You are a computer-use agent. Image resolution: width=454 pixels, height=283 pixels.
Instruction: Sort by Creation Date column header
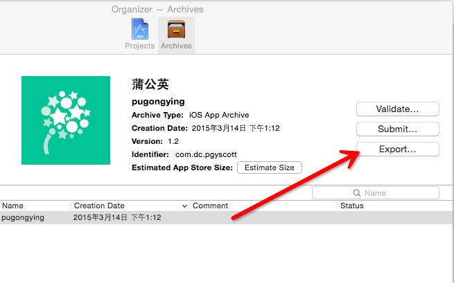point(99,206)
